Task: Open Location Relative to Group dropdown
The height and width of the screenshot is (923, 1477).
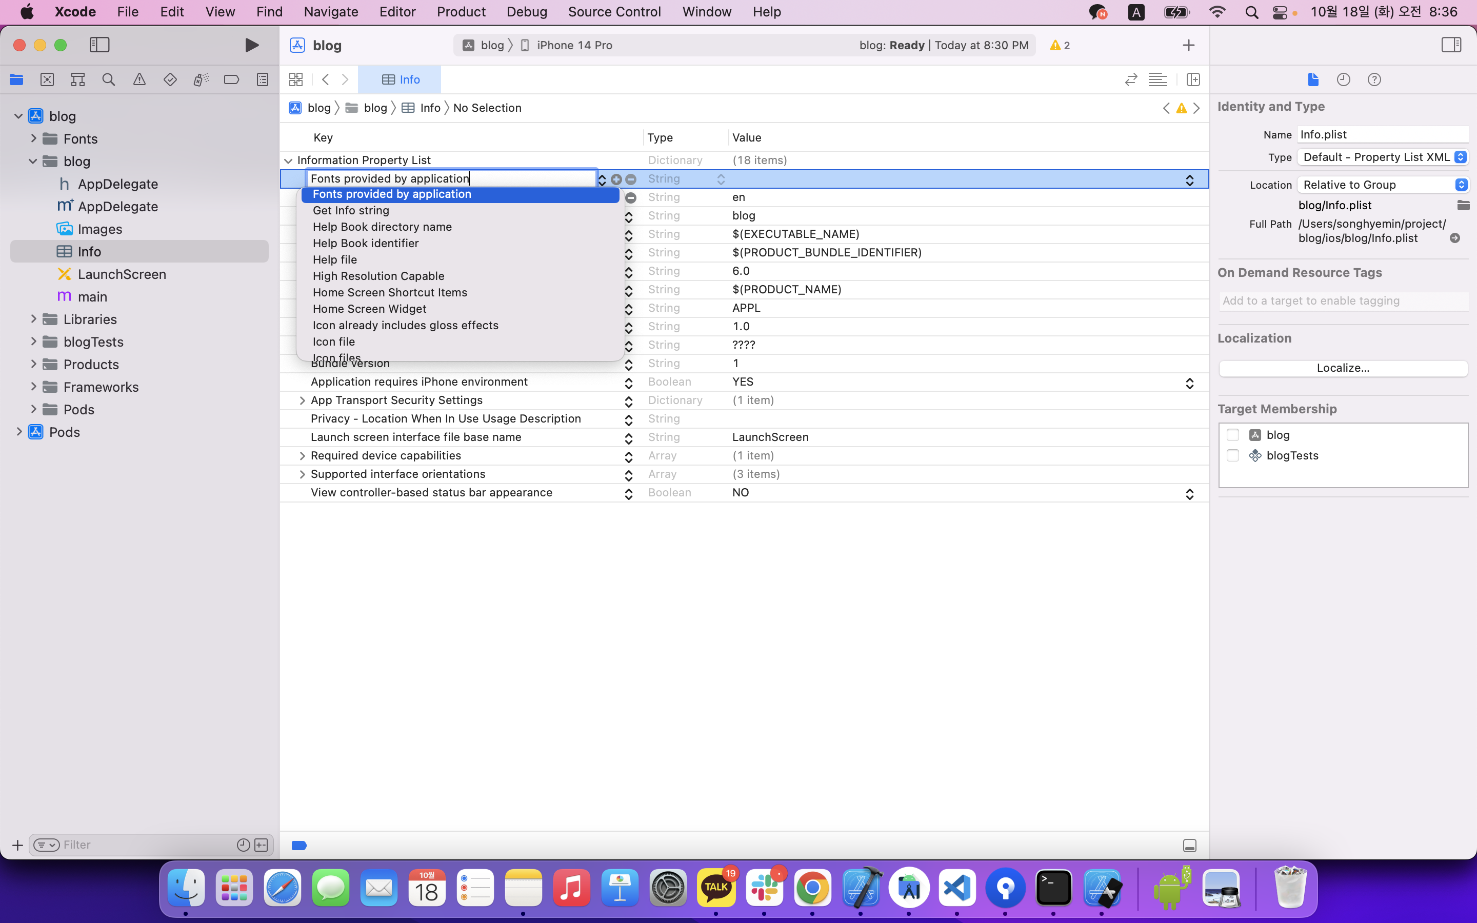Action: pyautogui.click(x=1382, y=185)
